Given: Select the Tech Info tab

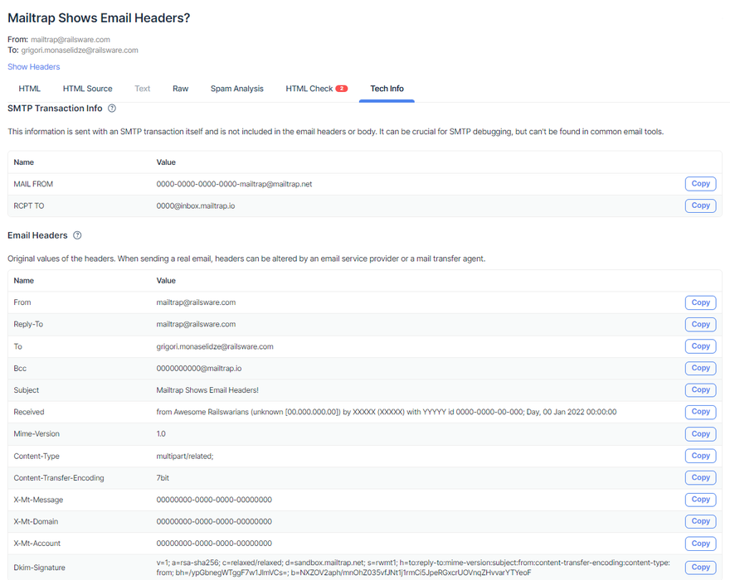Looking at the screenshot, I should (x=387, y=89).
